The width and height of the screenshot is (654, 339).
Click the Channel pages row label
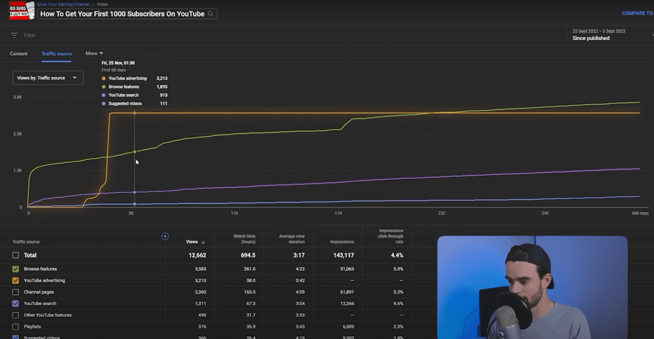39,292
